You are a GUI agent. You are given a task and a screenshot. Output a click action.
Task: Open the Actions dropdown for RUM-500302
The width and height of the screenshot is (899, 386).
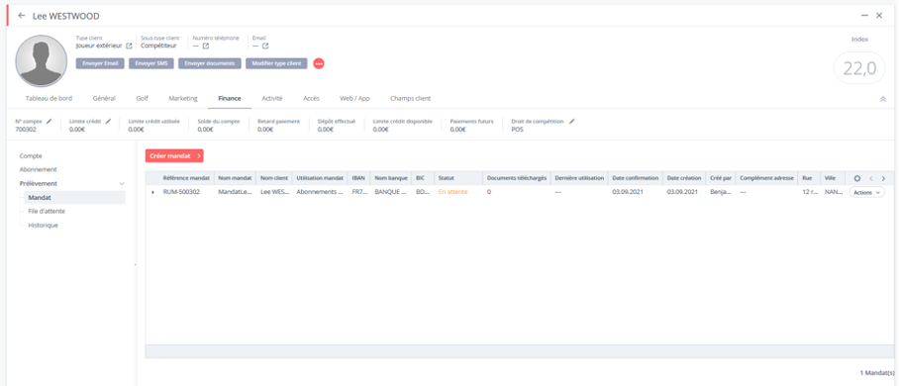point(866,193)
